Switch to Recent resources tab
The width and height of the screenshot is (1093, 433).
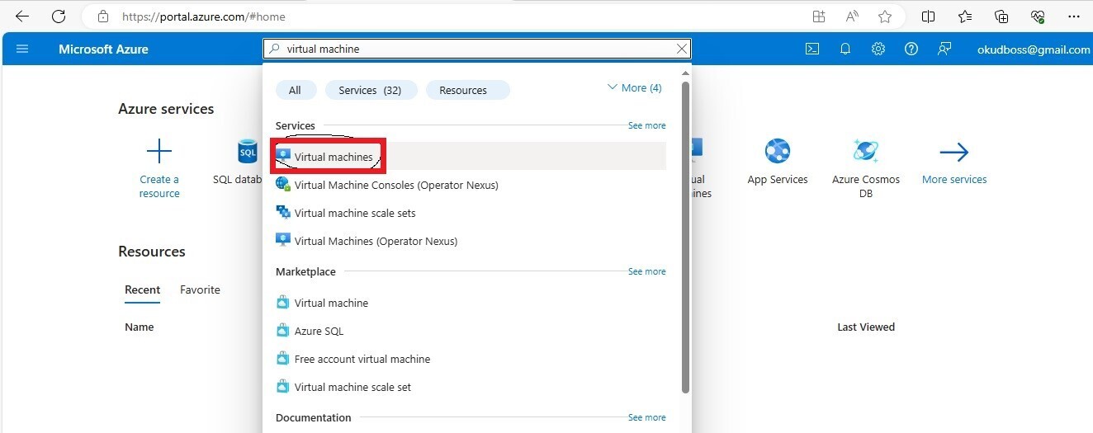click(x=142, y=289)
